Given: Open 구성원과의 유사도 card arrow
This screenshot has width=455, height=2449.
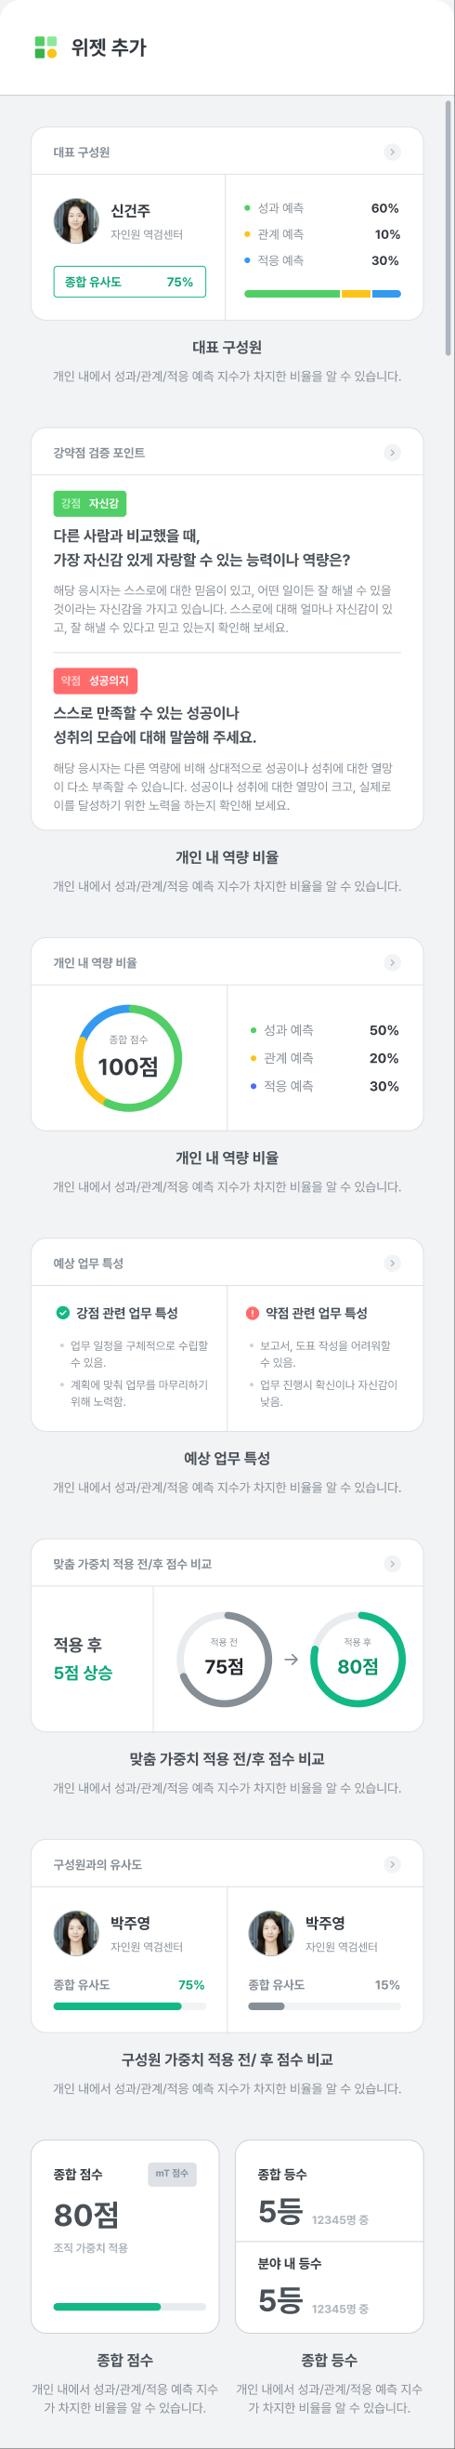Looking at the screenshot, I should [392, 1863].
